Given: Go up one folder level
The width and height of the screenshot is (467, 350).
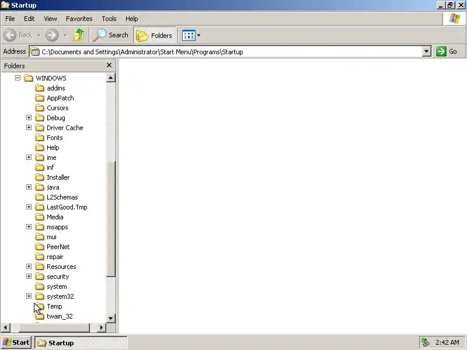Looking at the screenshot, I should pos(79,35).
